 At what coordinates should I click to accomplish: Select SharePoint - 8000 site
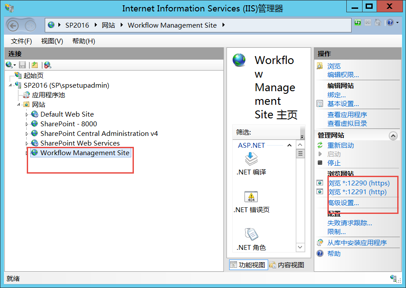[68, 124]
